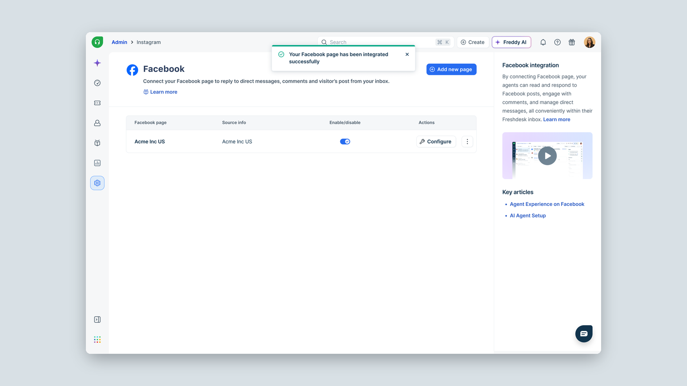Image resolution: width=687 pixels, height=386 pixels.
Task: Click the Key articles heading
Action: point(518,192)
